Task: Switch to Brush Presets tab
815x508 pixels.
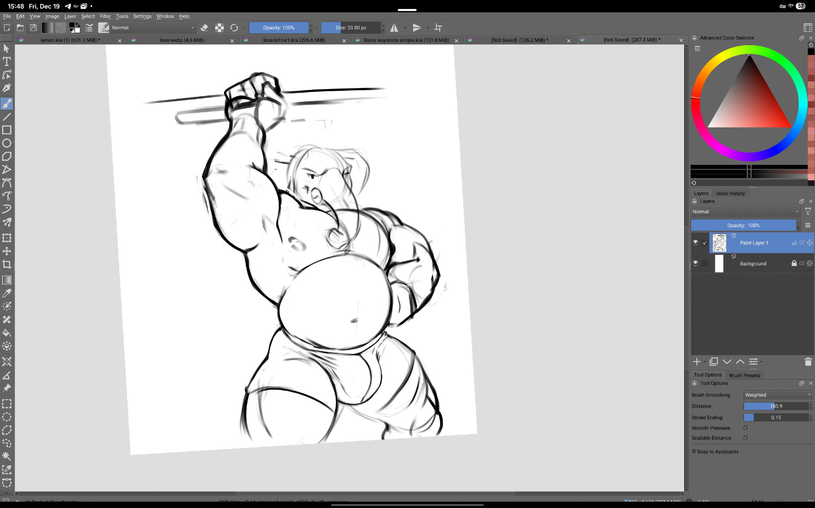Action: [x=745, y=375]
